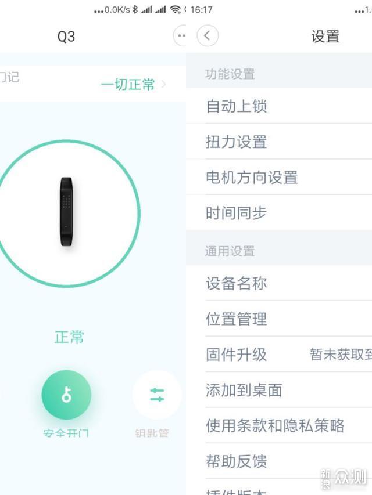The height and width of the screenshot is (495, 372).
Task: Tap the black door lock image
Action: 66,212
